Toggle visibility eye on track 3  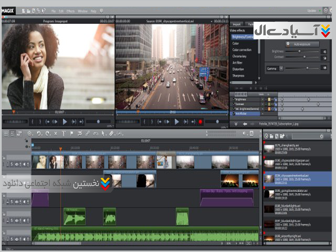coord(17,202)
